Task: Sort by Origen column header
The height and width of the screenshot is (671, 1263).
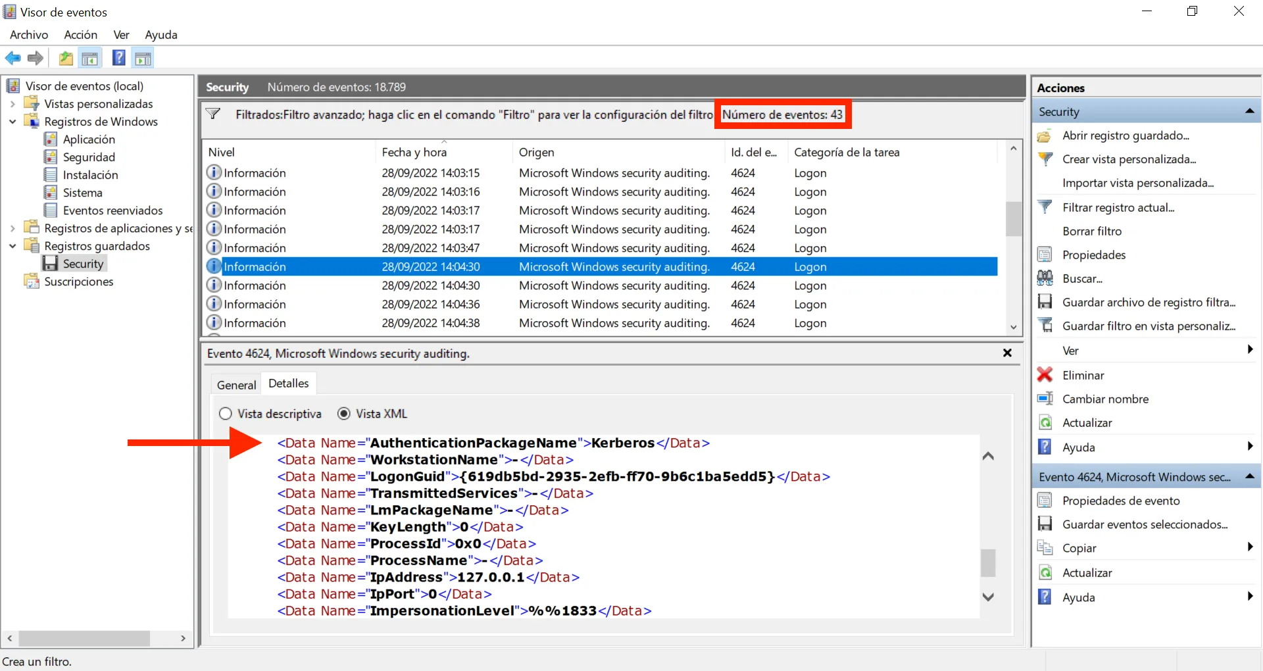Action: (x=618, y=152)
